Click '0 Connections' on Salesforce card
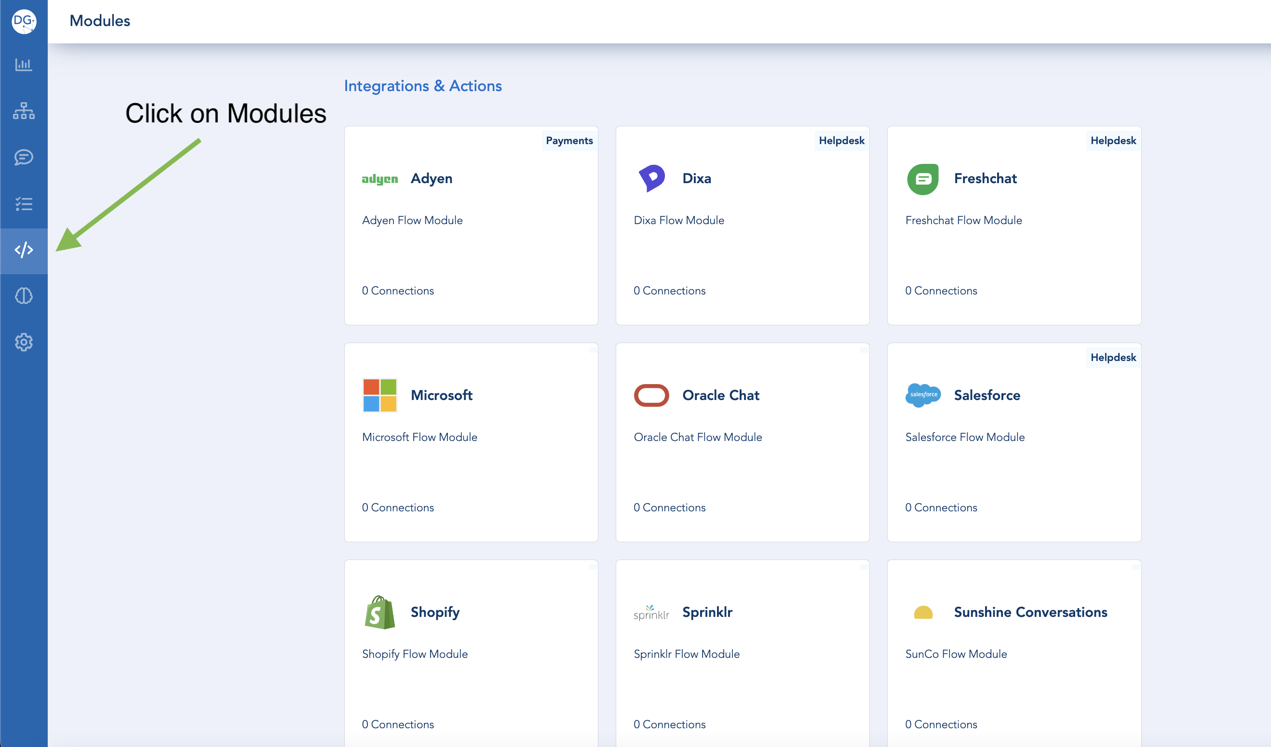 coord(941,507)
